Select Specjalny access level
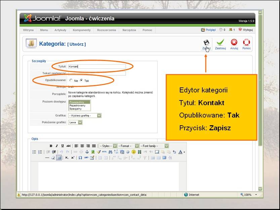 click(x=79, y=109)
